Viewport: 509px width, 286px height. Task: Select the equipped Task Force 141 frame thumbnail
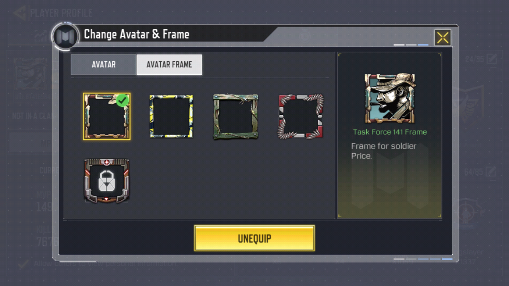click(107, 116)
